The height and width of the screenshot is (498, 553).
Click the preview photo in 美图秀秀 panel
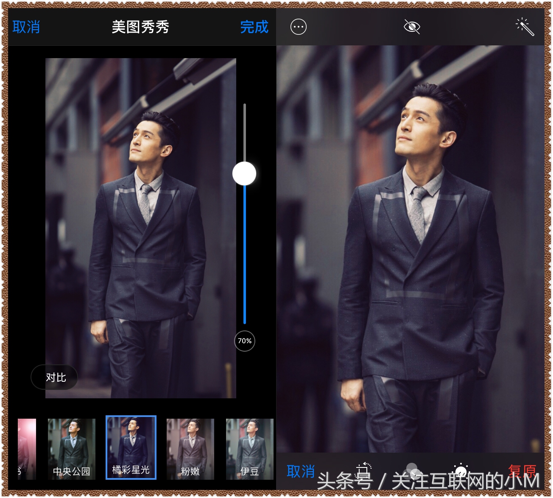click(x=140, y=228)
